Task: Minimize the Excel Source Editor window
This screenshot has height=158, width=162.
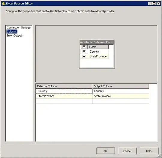Action: pos(150,3)
